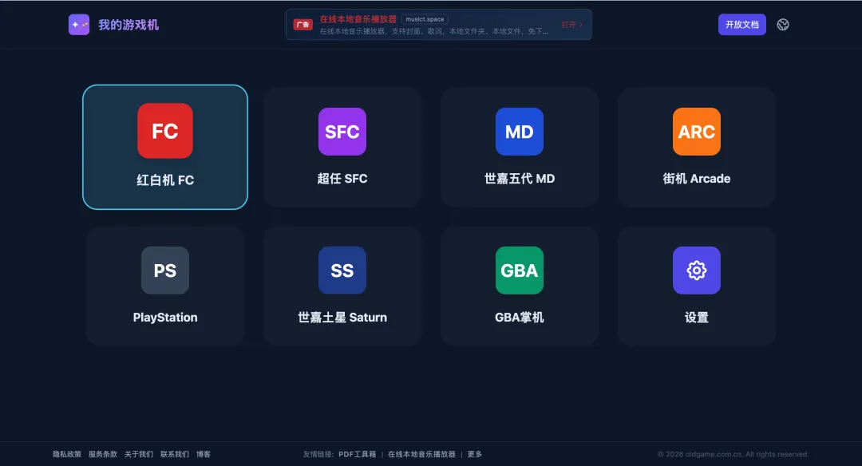862x466 pixels.
Task: Click the 超任 SFC label
Action: click(342, 179)
